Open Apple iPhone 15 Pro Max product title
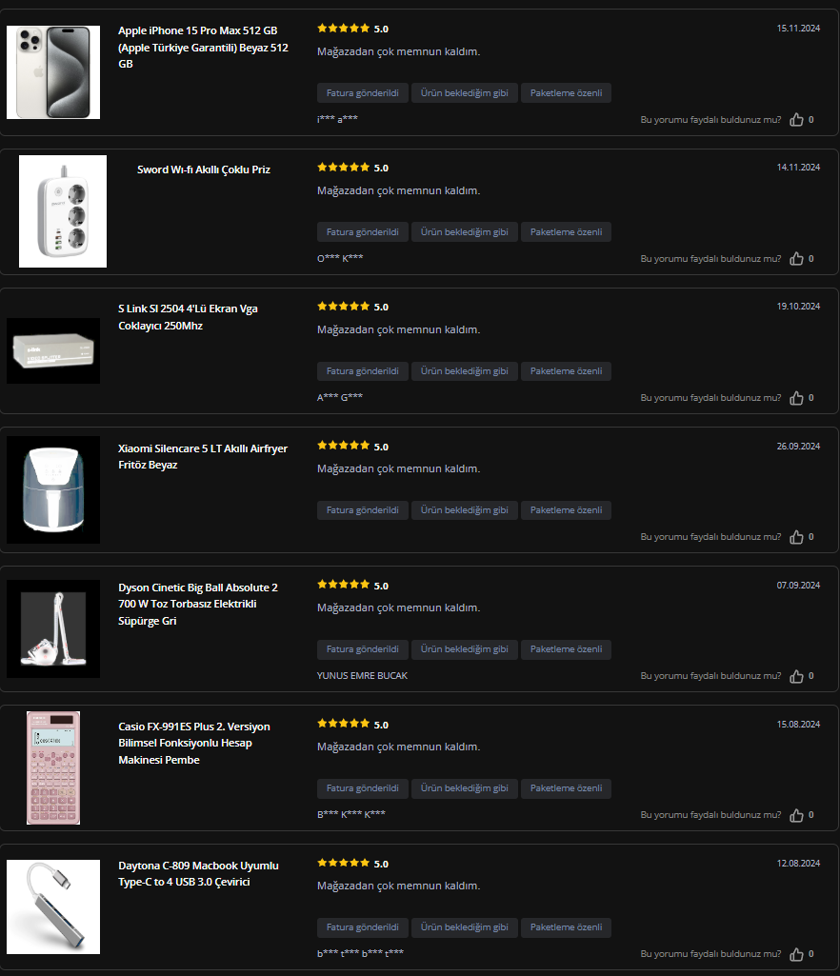840x976 pixels. click(204, 48)
